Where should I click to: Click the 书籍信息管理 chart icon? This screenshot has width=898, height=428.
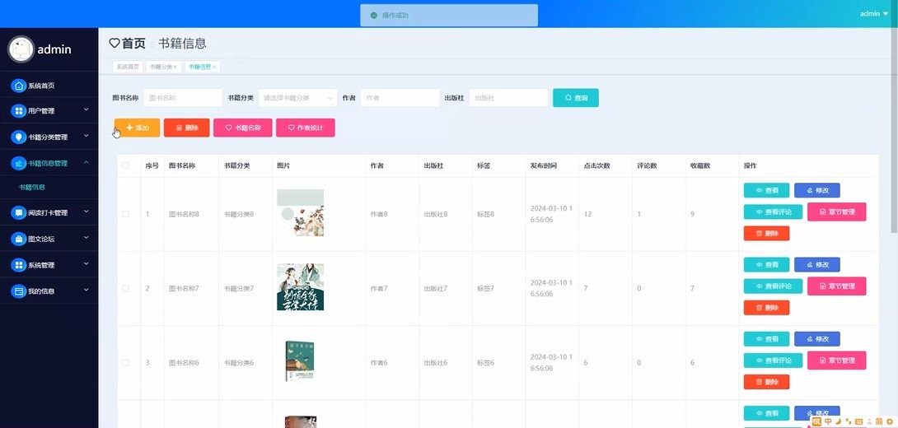[19, 163]
